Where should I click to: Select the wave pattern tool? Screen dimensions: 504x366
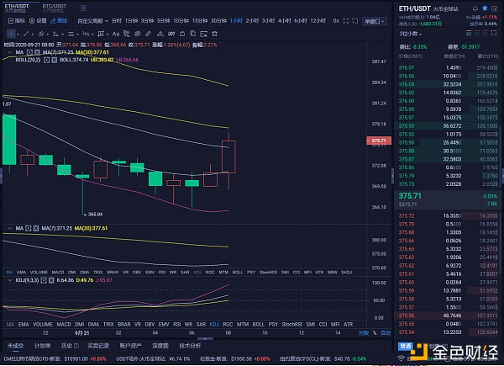(x=86, y=34)
